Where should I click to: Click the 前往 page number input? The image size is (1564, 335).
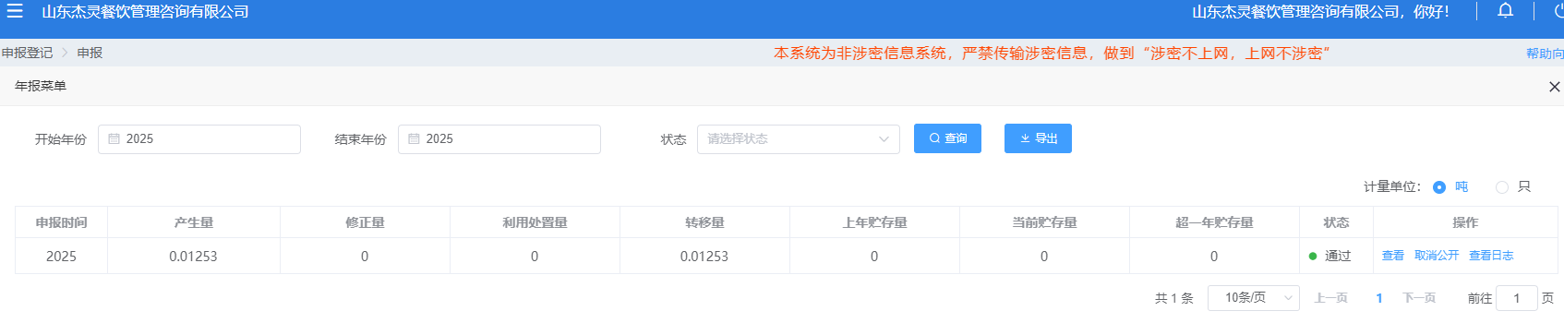tap(1517, 298)
